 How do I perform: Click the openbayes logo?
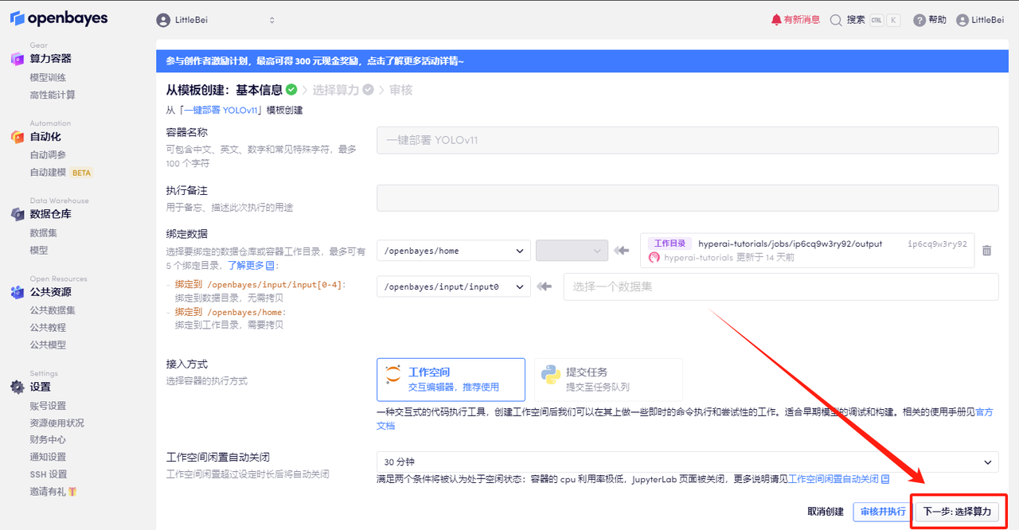coord(58,18)
